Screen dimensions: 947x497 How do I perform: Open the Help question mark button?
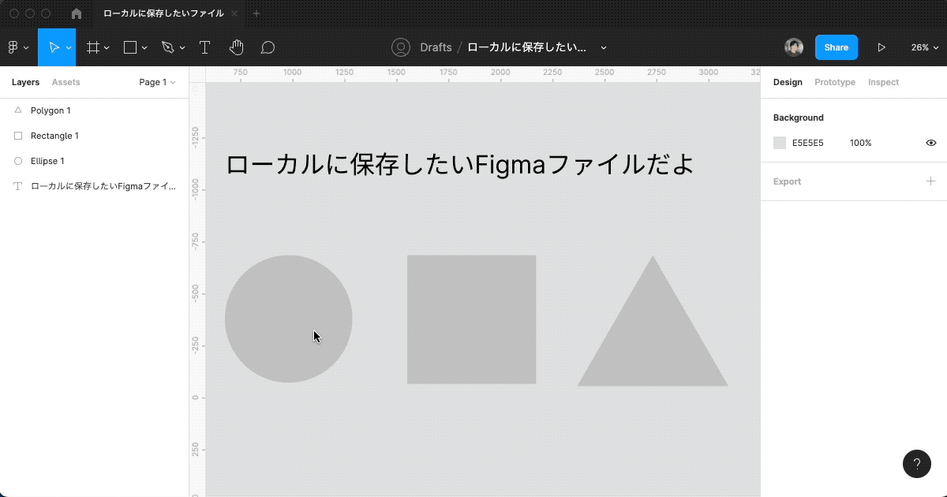click(916, 464)
